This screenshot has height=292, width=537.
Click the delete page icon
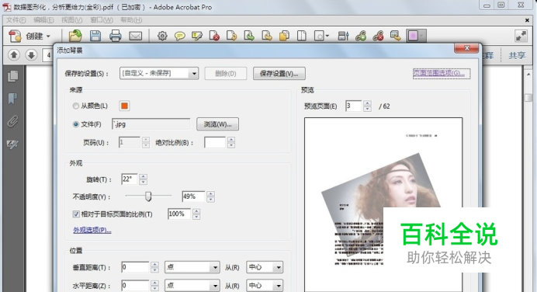coord(214,36)
